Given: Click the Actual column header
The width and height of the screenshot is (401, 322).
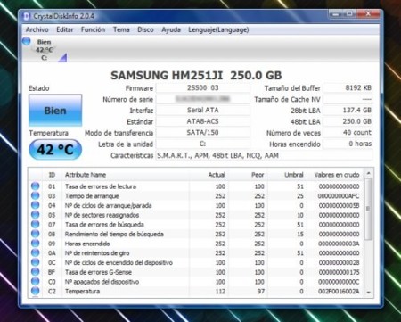Looking at the screenshot, I should tap(209, 175).
